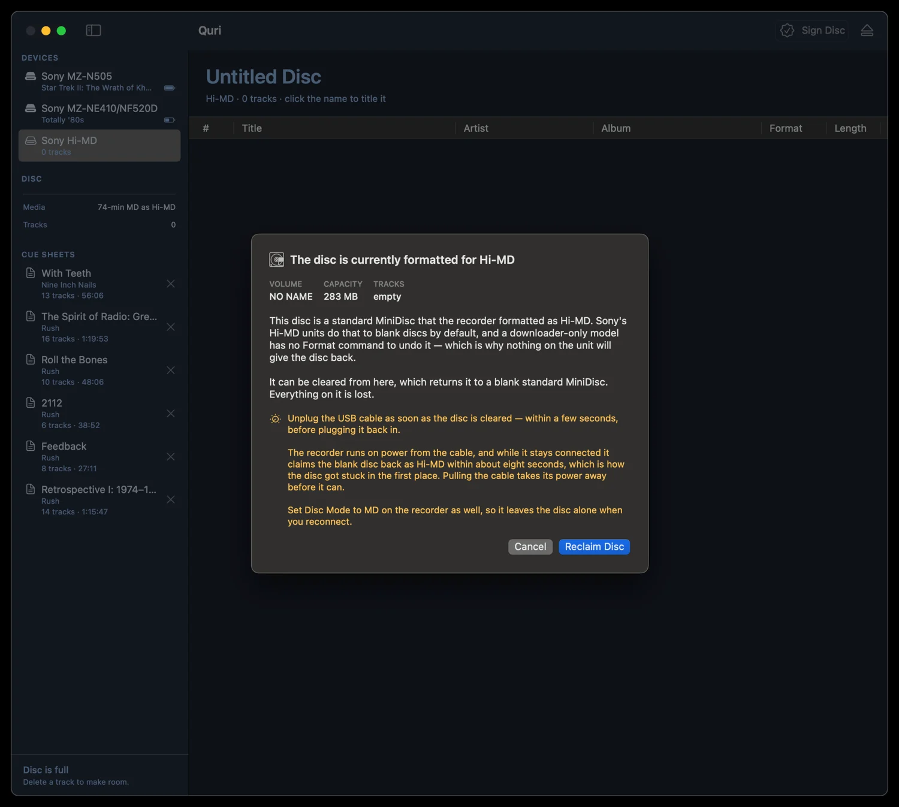
Task: Click the 283 MB capacity value
Action: 341,297
